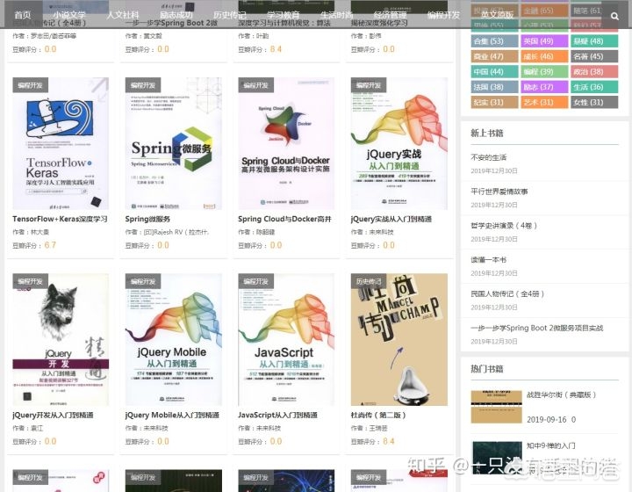Click the JavaScript从入门到精通 title link
This screenshot has width=632, height=492.
point(277,415)
